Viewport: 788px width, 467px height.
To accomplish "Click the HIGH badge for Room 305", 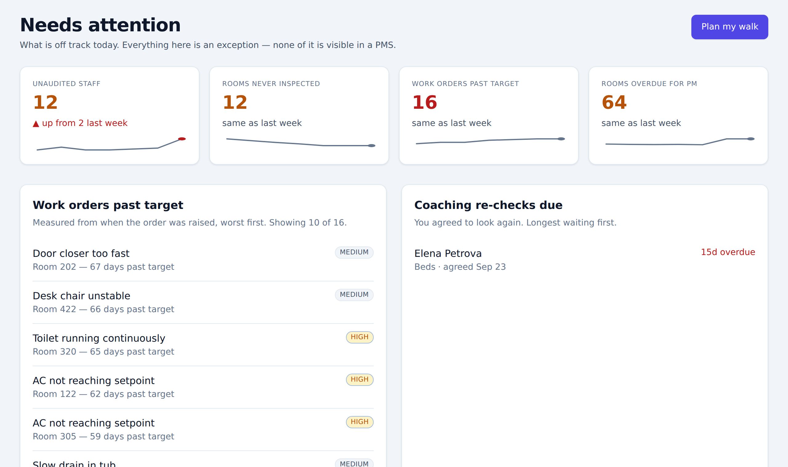I will point(360,422).
